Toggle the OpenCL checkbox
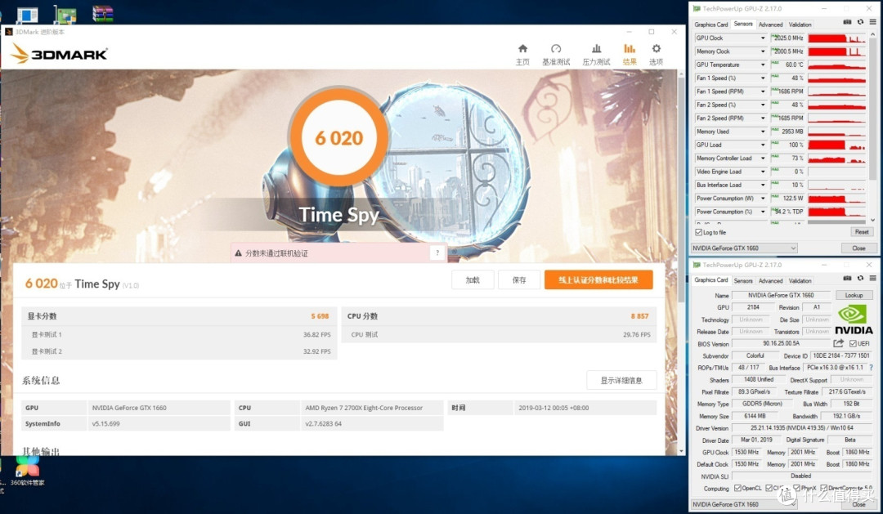The height and width of the screenshot is (514, 883). [x=737, y=488]
